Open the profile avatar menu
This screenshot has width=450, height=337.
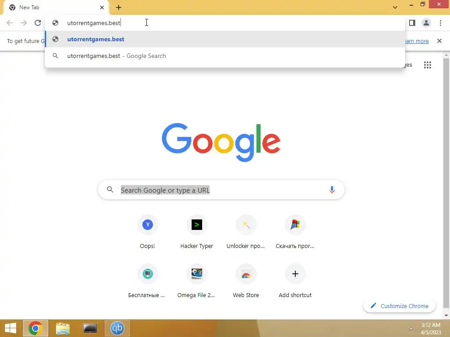pyautogui.click(x=426, y=23)
